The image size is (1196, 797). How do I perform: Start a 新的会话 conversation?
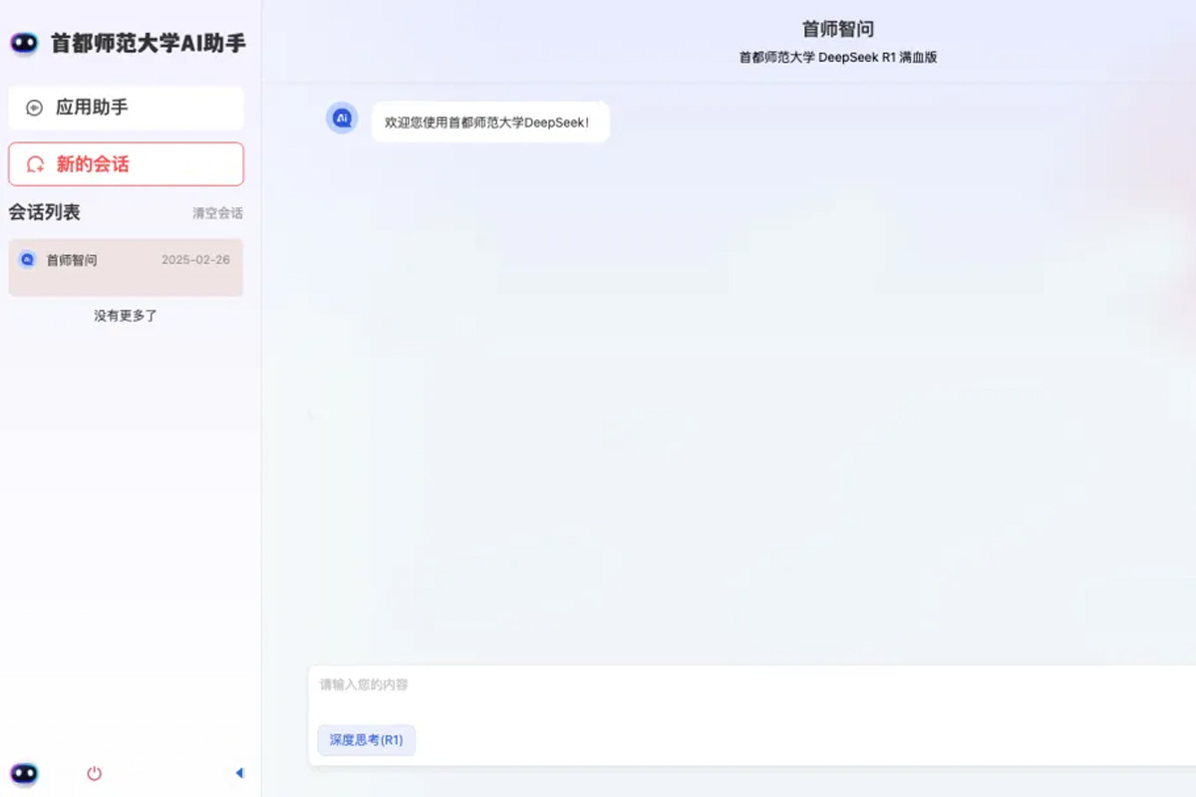pyautogui.click(x=126, y=164)
